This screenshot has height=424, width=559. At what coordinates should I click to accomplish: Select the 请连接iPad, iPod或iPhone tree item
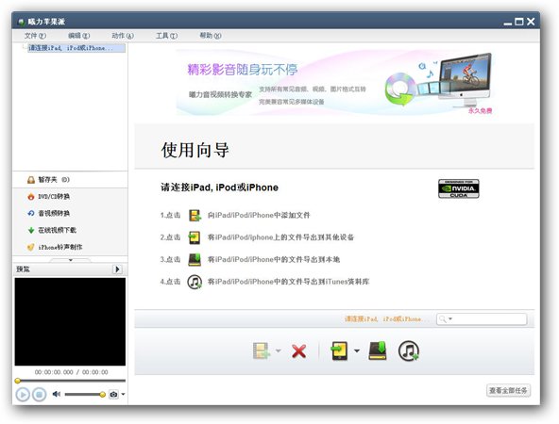[x=76, y=48]
